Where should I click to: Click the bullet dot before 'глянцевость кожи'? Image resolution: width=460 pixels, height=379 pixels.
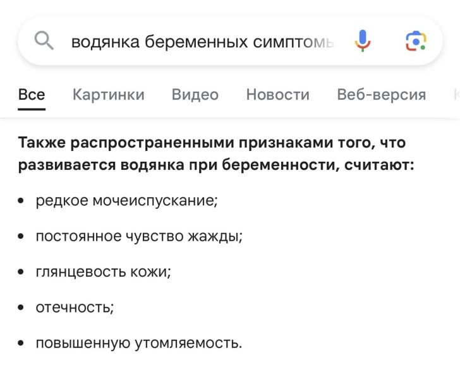tap(21, 272)
